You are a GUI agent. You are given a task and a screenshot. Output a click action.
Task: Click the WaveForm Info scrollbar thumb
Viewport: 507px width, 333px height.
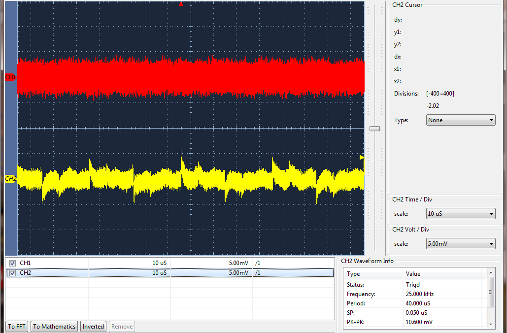coord(491,292)
